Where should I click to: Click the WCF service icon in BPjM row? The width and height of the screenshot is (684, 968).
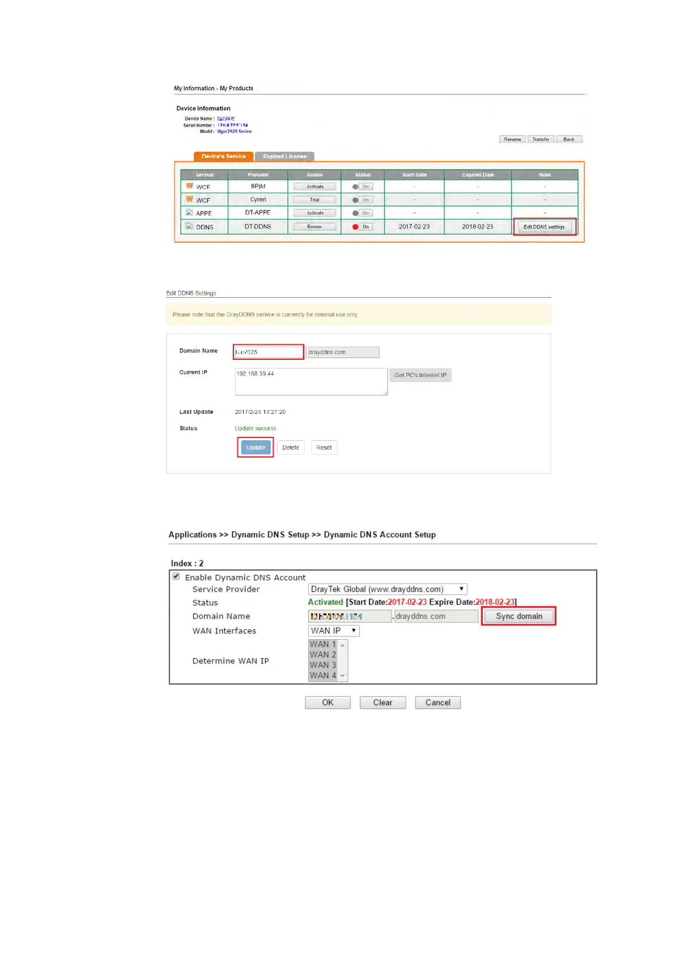[189, 186]
